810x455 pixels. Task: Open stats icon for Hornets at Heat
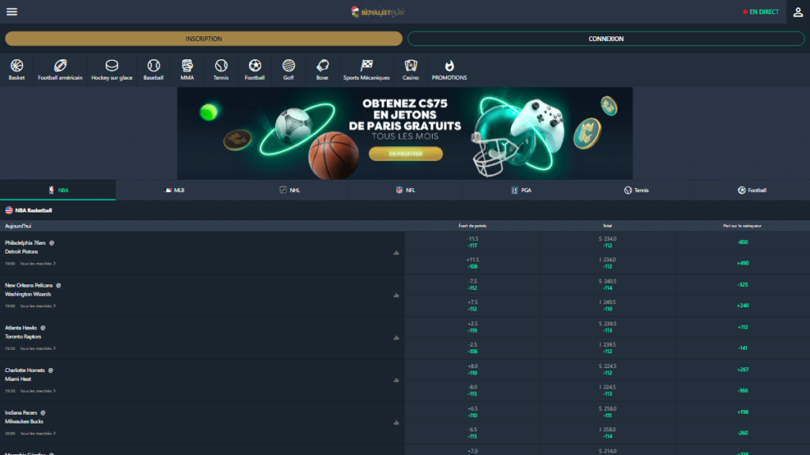click(396, 380)
